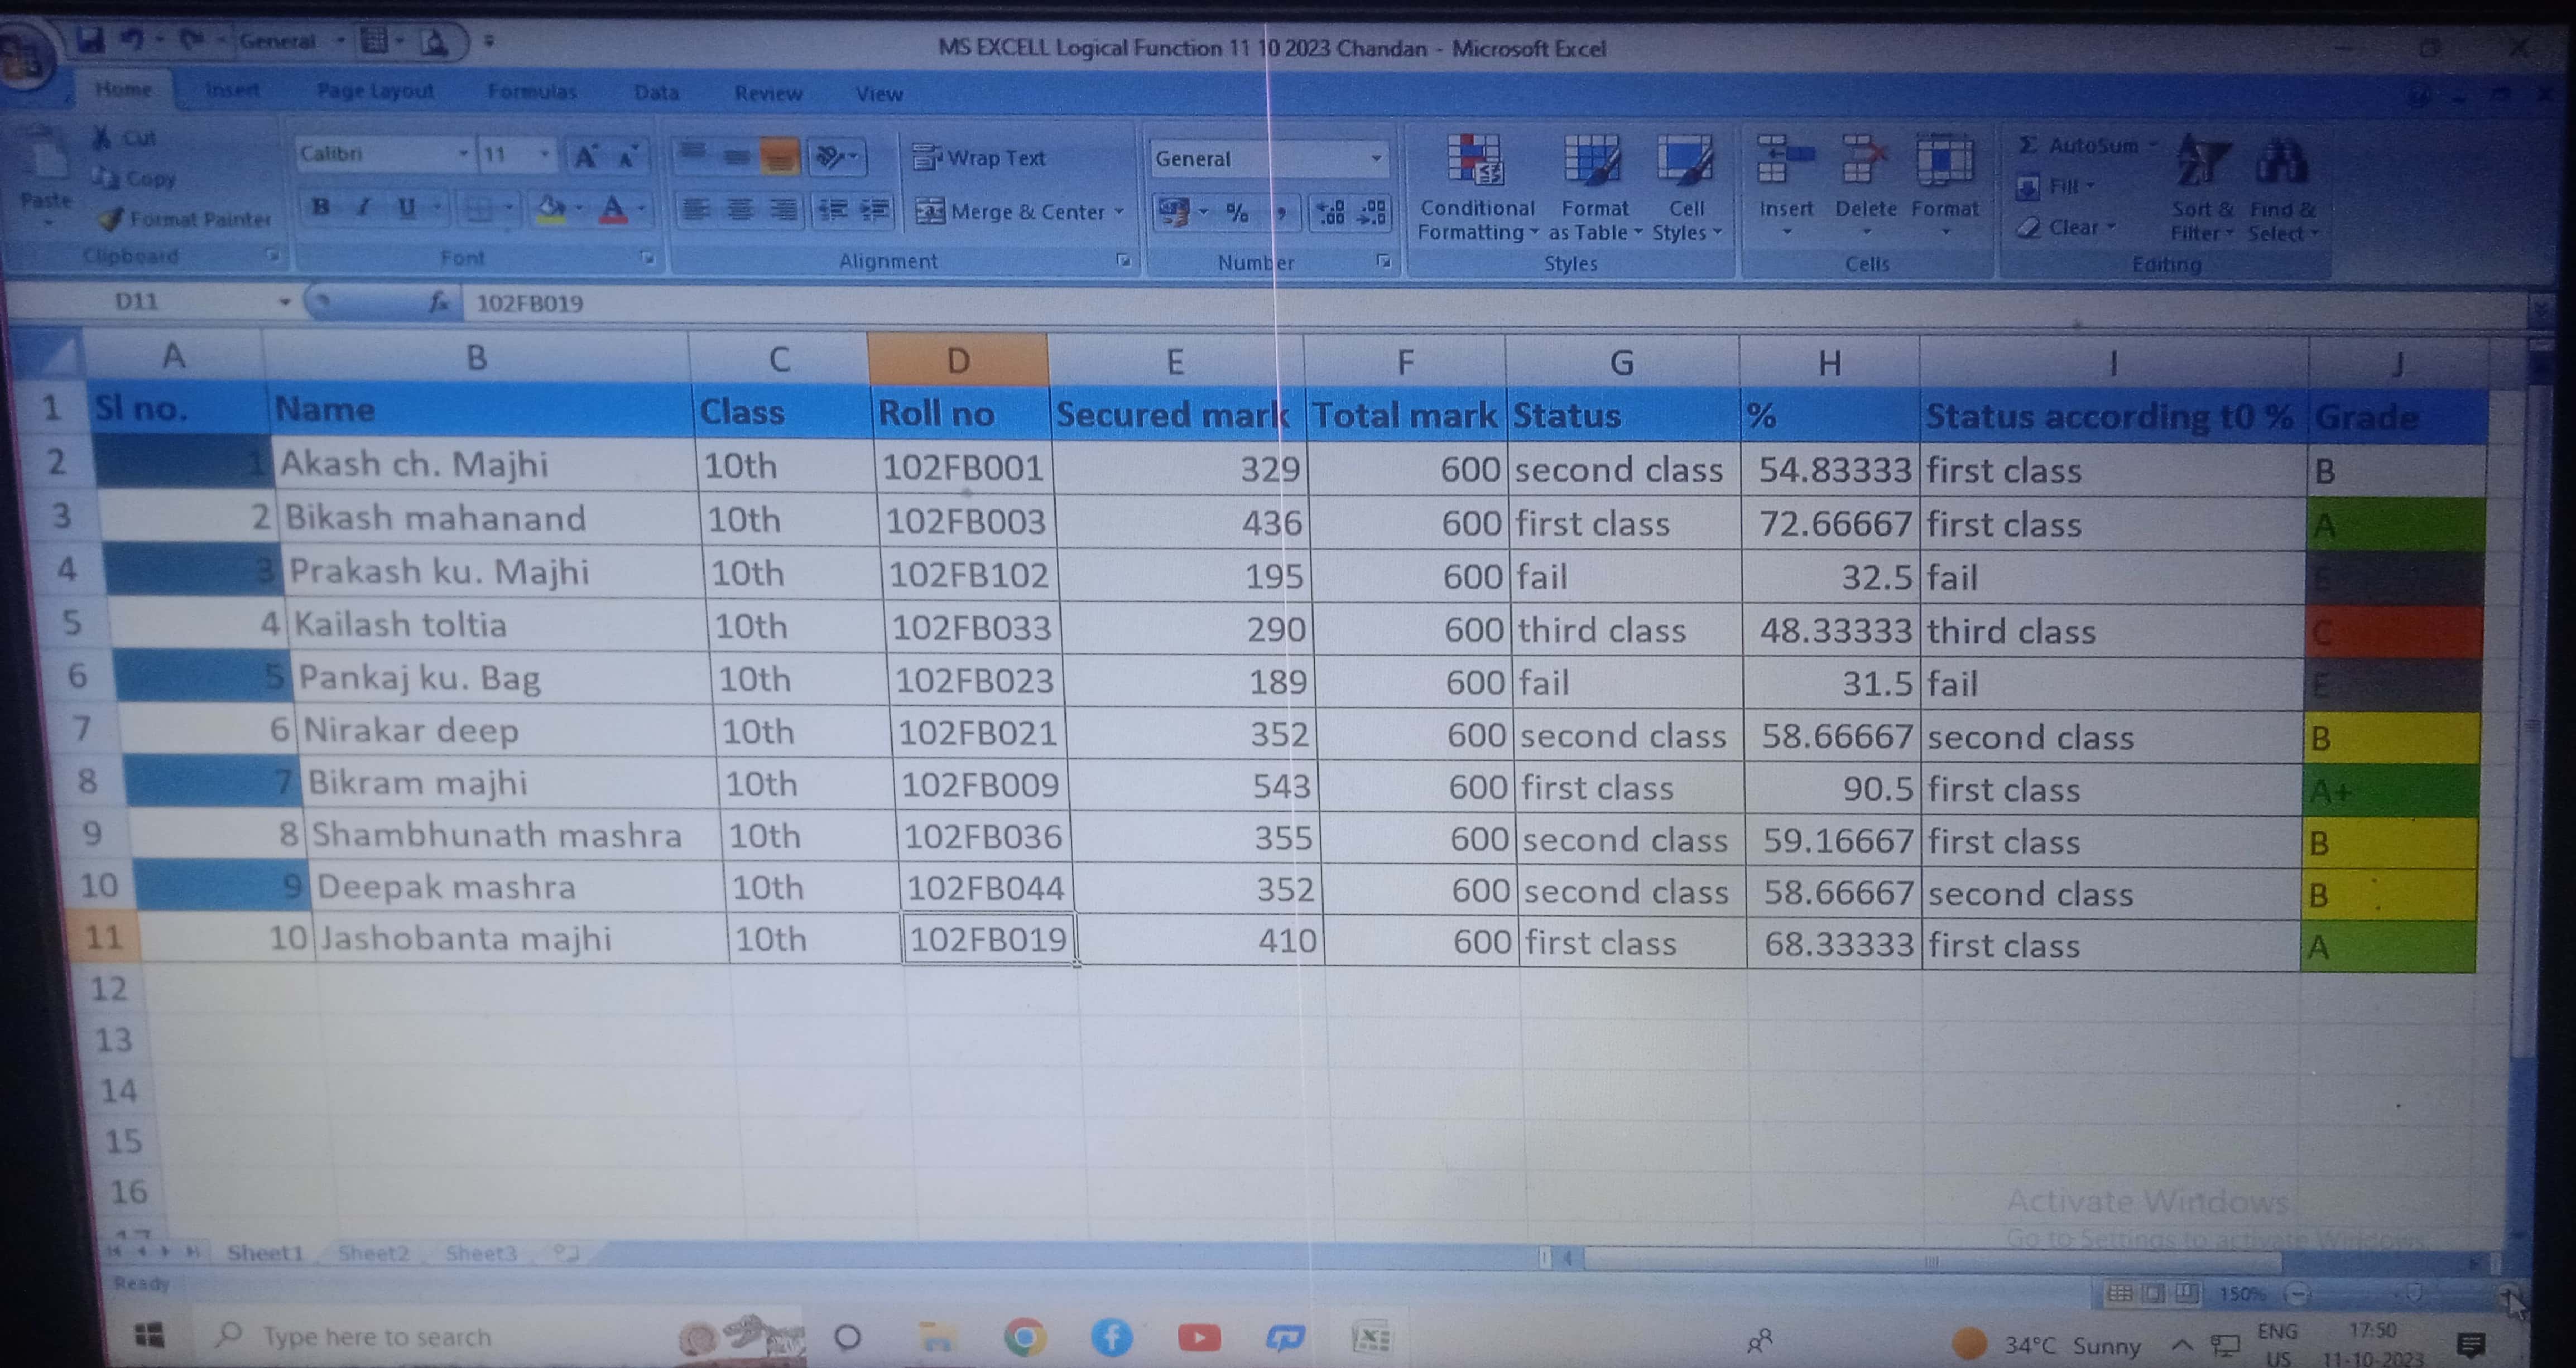Toggle Wrap Text on selected cell
This screenshot has height=1368, width=2576.
980,158
